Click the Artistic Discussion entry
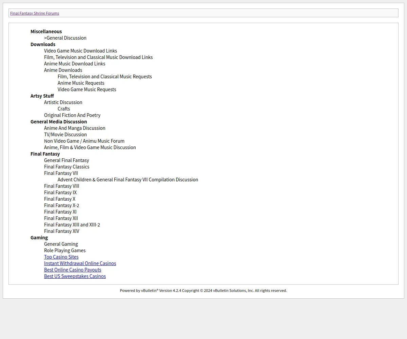 coord(63,102)
